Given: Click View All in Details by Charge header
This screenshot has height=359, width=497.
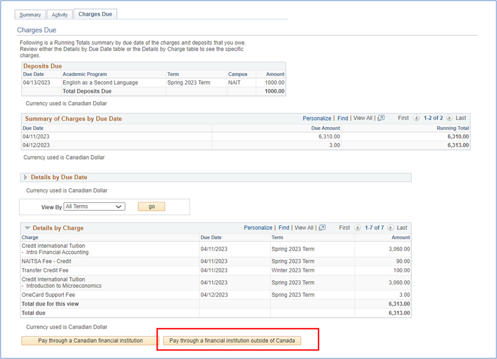Looking at the screenshot, I should tap(304, 227).
